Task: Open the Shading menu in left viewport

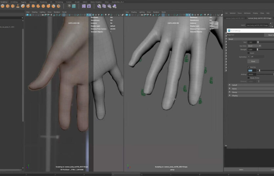Action: pyautogui.click(x=34, y=12)
